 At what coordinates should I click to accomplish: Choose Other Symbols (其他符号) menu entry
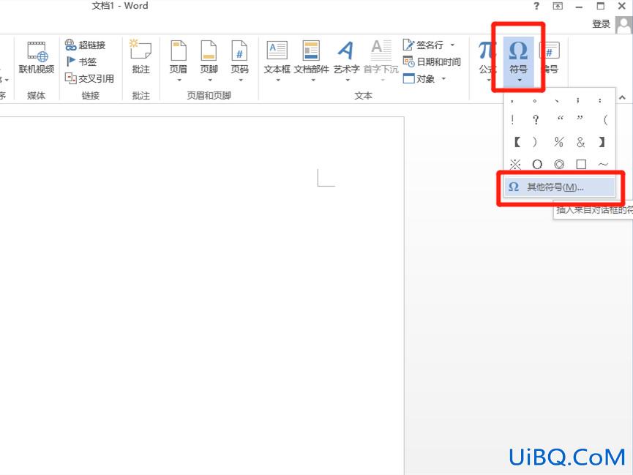[560, 187]
